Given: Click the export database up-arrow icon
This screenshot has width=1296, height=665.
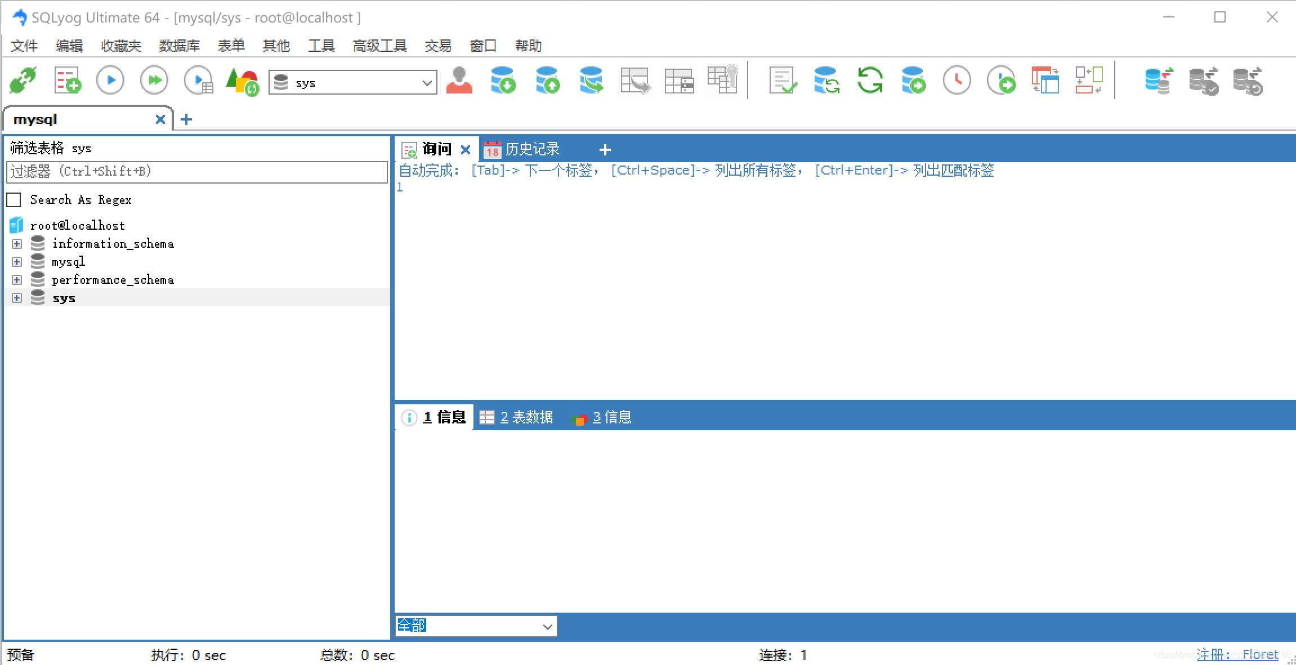Looking at the screenshot, I should (x=547, y=81).
